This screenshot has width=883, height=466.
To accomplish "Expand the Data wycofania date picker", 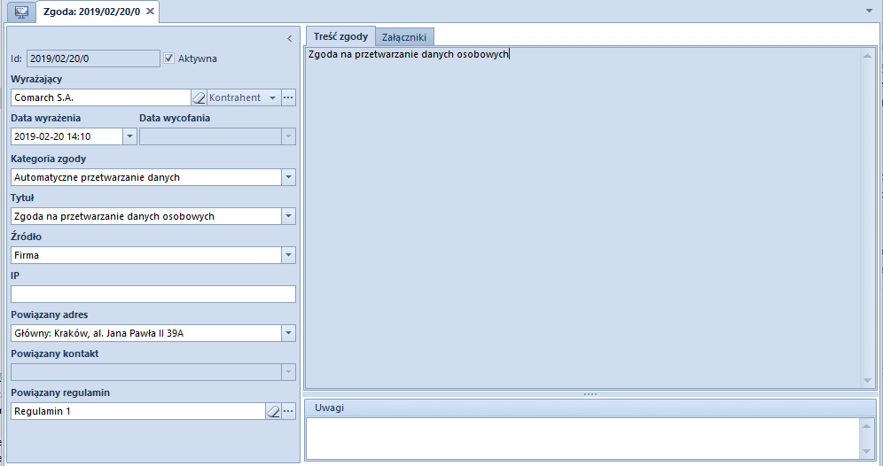I will click(288, 136).
